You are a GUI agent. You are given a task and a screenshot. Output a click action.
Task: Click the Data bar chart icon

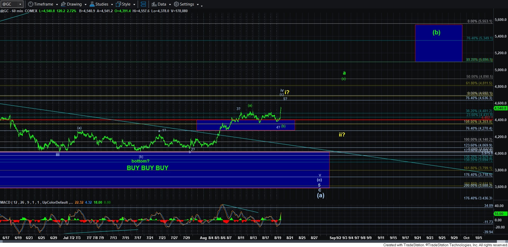tap(154, 4)
